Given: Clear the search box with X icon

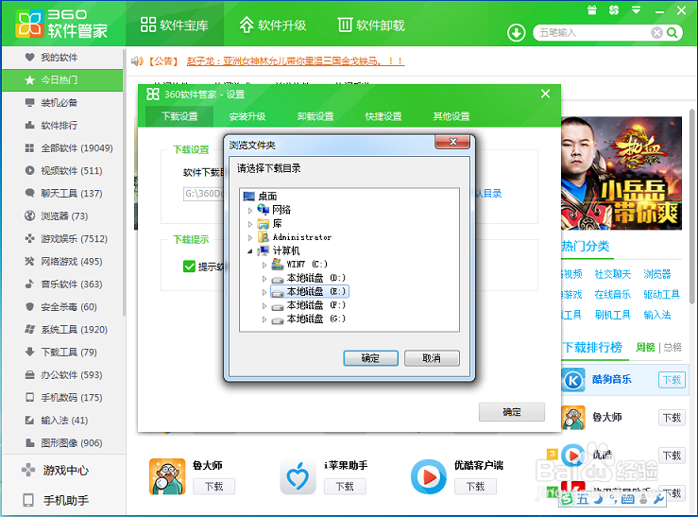Looking at the screenshot, I should (656, 32).
